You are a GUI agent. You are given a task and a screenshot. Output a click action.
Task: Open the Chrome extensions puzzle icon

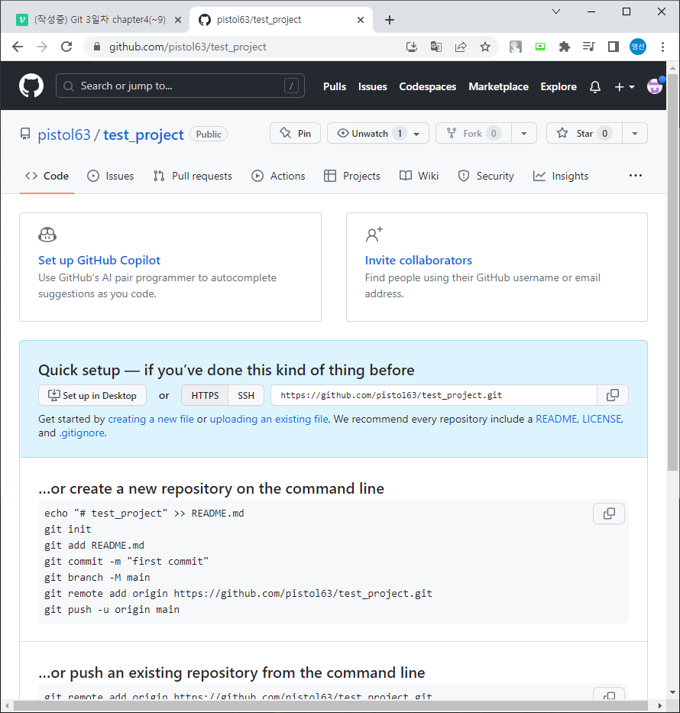[564, 47]
